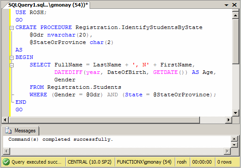Collapse the SELECT statement outline toggle

pyautogui.click(x=11, y=65)
